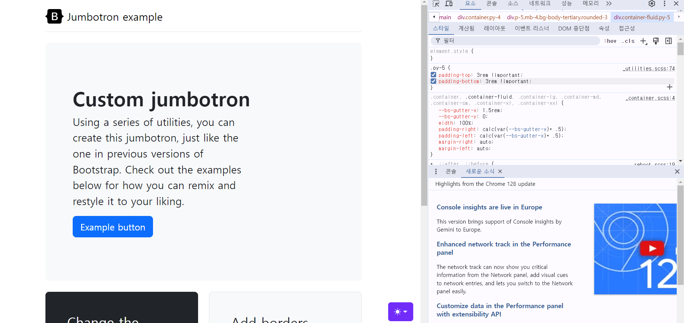Select 새로운 소식 drawer tab
Screen dimensions: 684x323
pos(480,171)
